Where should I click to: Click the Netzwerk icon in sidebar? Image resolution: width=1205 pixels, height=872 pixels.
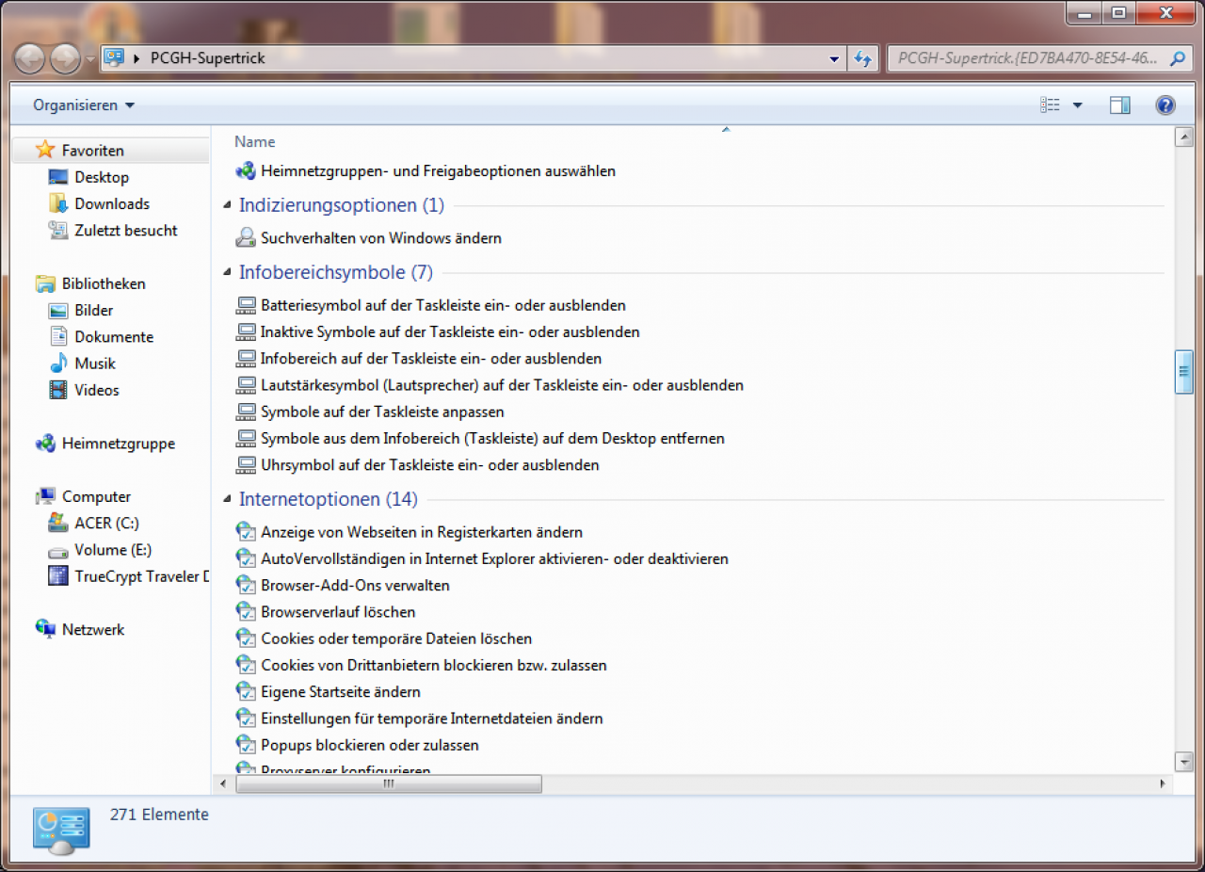[45, 629]
